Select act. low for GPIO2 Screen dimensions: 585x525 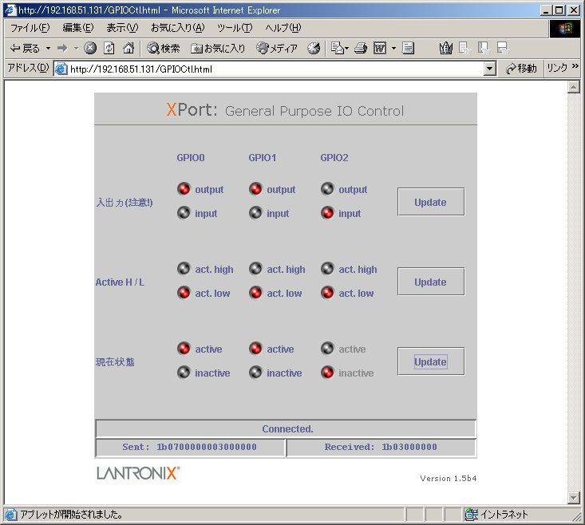[x=327, y=293]
